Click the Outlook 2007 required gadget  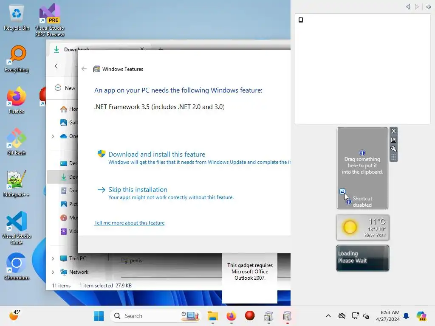(250, 278)
